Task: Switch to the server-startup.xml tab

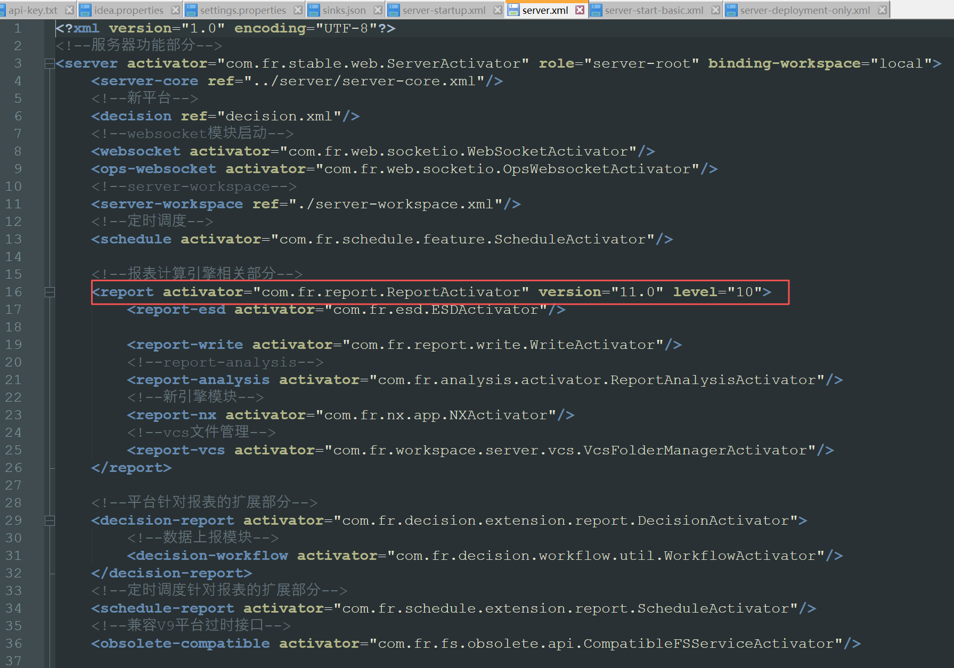Action: click(444, 10)
